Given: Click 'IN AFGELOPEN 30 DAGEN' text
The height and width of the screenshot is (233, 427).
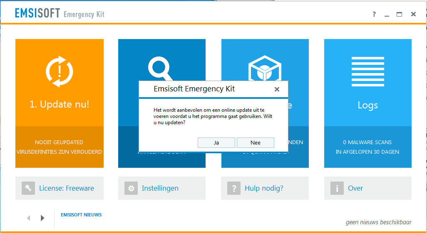Looking at the screenshot, I should click(367, 152).
